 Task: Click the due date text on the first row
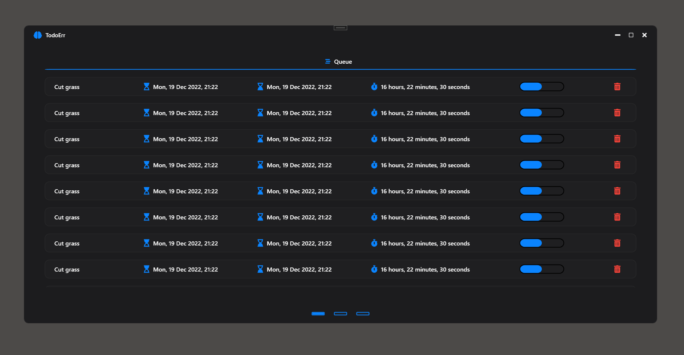(299, 87)
